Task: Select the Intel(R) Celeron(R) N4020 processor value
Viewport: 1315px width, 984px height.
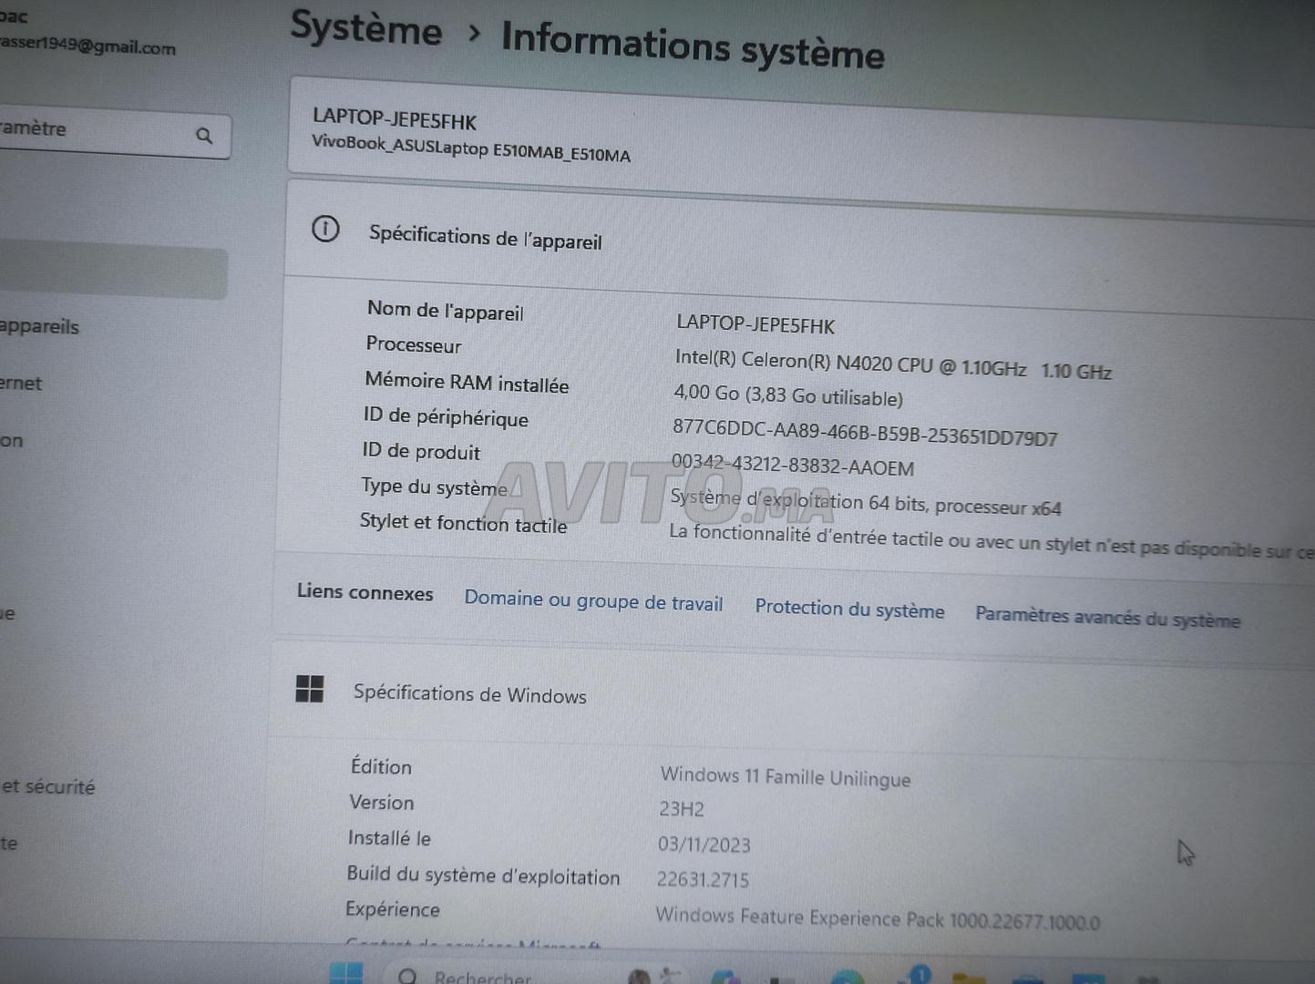Action: point(893,364)
